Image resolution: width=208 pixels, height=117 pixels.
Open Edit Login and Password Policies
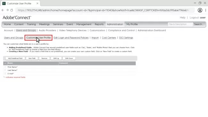pyautogui.click(x=71, y=38)
